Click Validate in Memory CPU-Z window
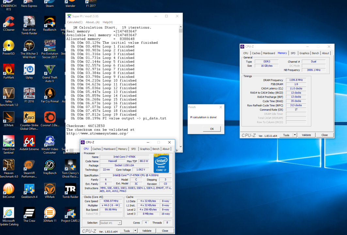Image resolution: width=347 pixels, height=235 pixels. point(306,135)
